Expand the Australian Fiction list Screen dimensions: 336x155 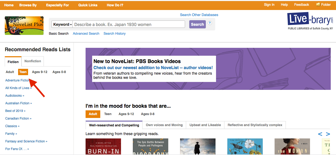point(19,103)
